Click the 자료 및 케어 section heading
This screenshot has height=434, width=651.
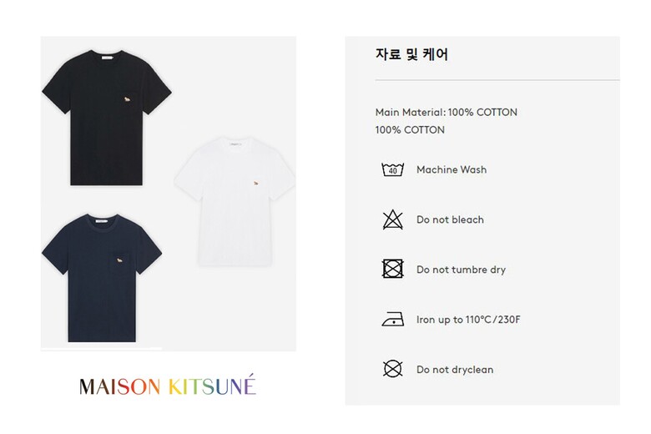[x=411, y=54]
